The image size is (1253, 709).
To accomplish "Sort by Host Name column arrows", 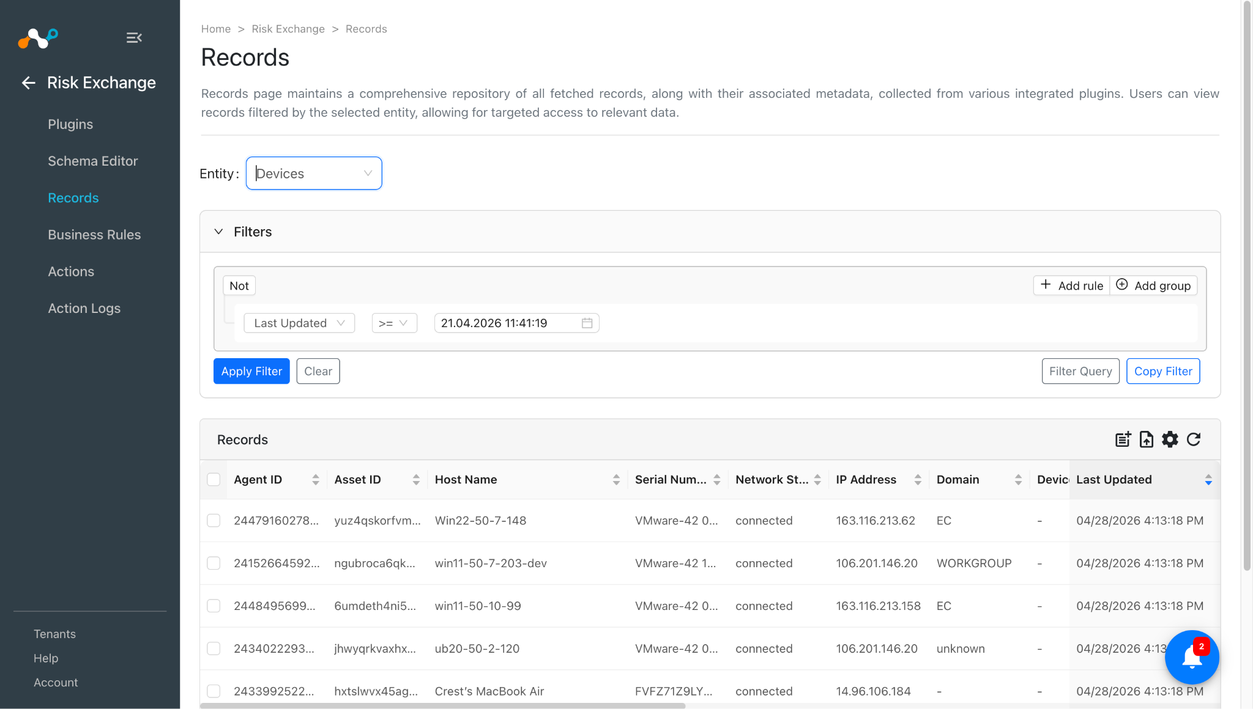I will (x=616, y=480).
